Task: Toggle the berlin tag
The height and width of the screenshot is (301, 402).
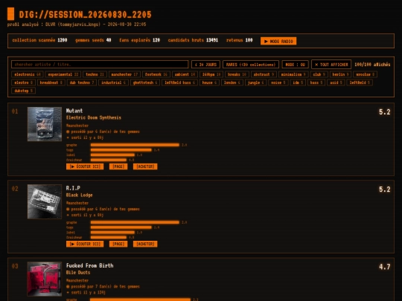Action: pyautogui.click(x=340, y=74)
